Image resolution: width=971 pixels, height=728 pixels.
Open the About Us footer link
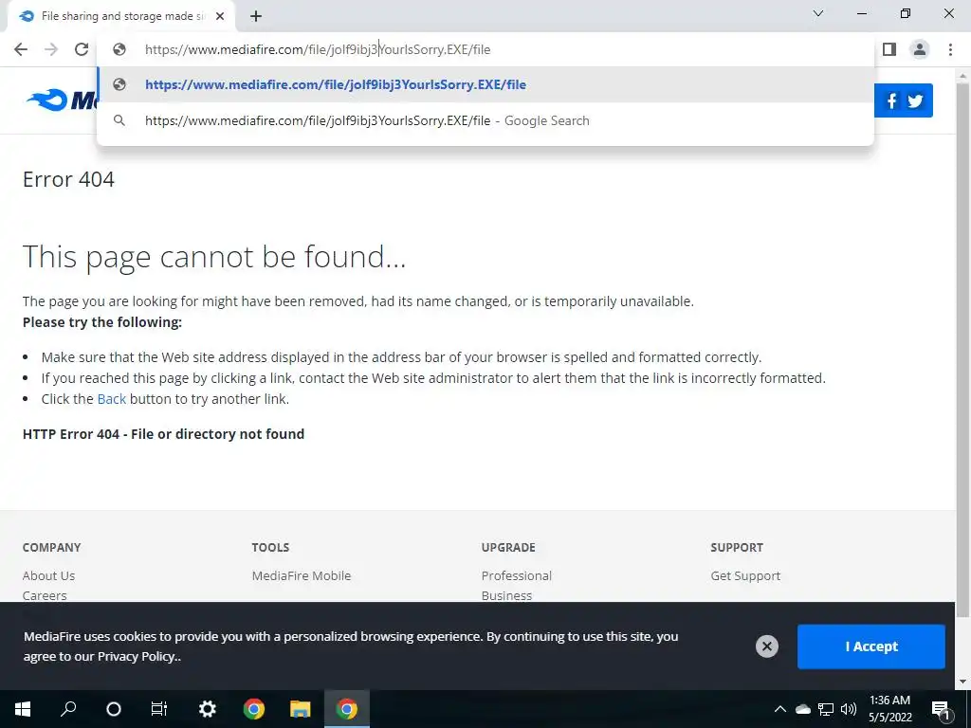click(x=49, y=575)
